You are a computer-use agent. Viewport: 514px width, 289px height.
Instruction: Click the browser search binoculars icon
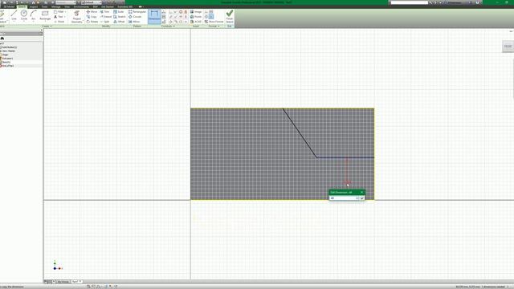pos(2,39)
